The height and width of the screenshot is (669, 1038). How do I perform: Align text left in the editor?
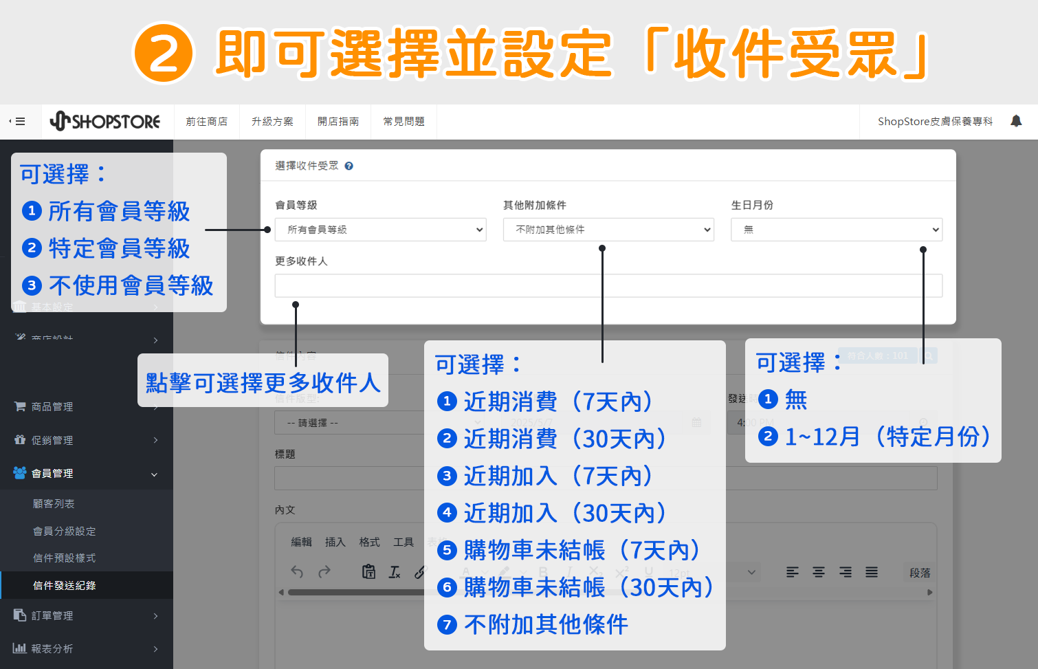tap(793, 572)
